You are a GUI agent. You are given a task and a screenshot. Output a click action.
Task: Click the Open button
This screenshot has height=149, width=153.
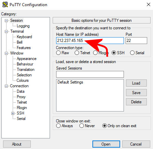(x=106, y=144)
